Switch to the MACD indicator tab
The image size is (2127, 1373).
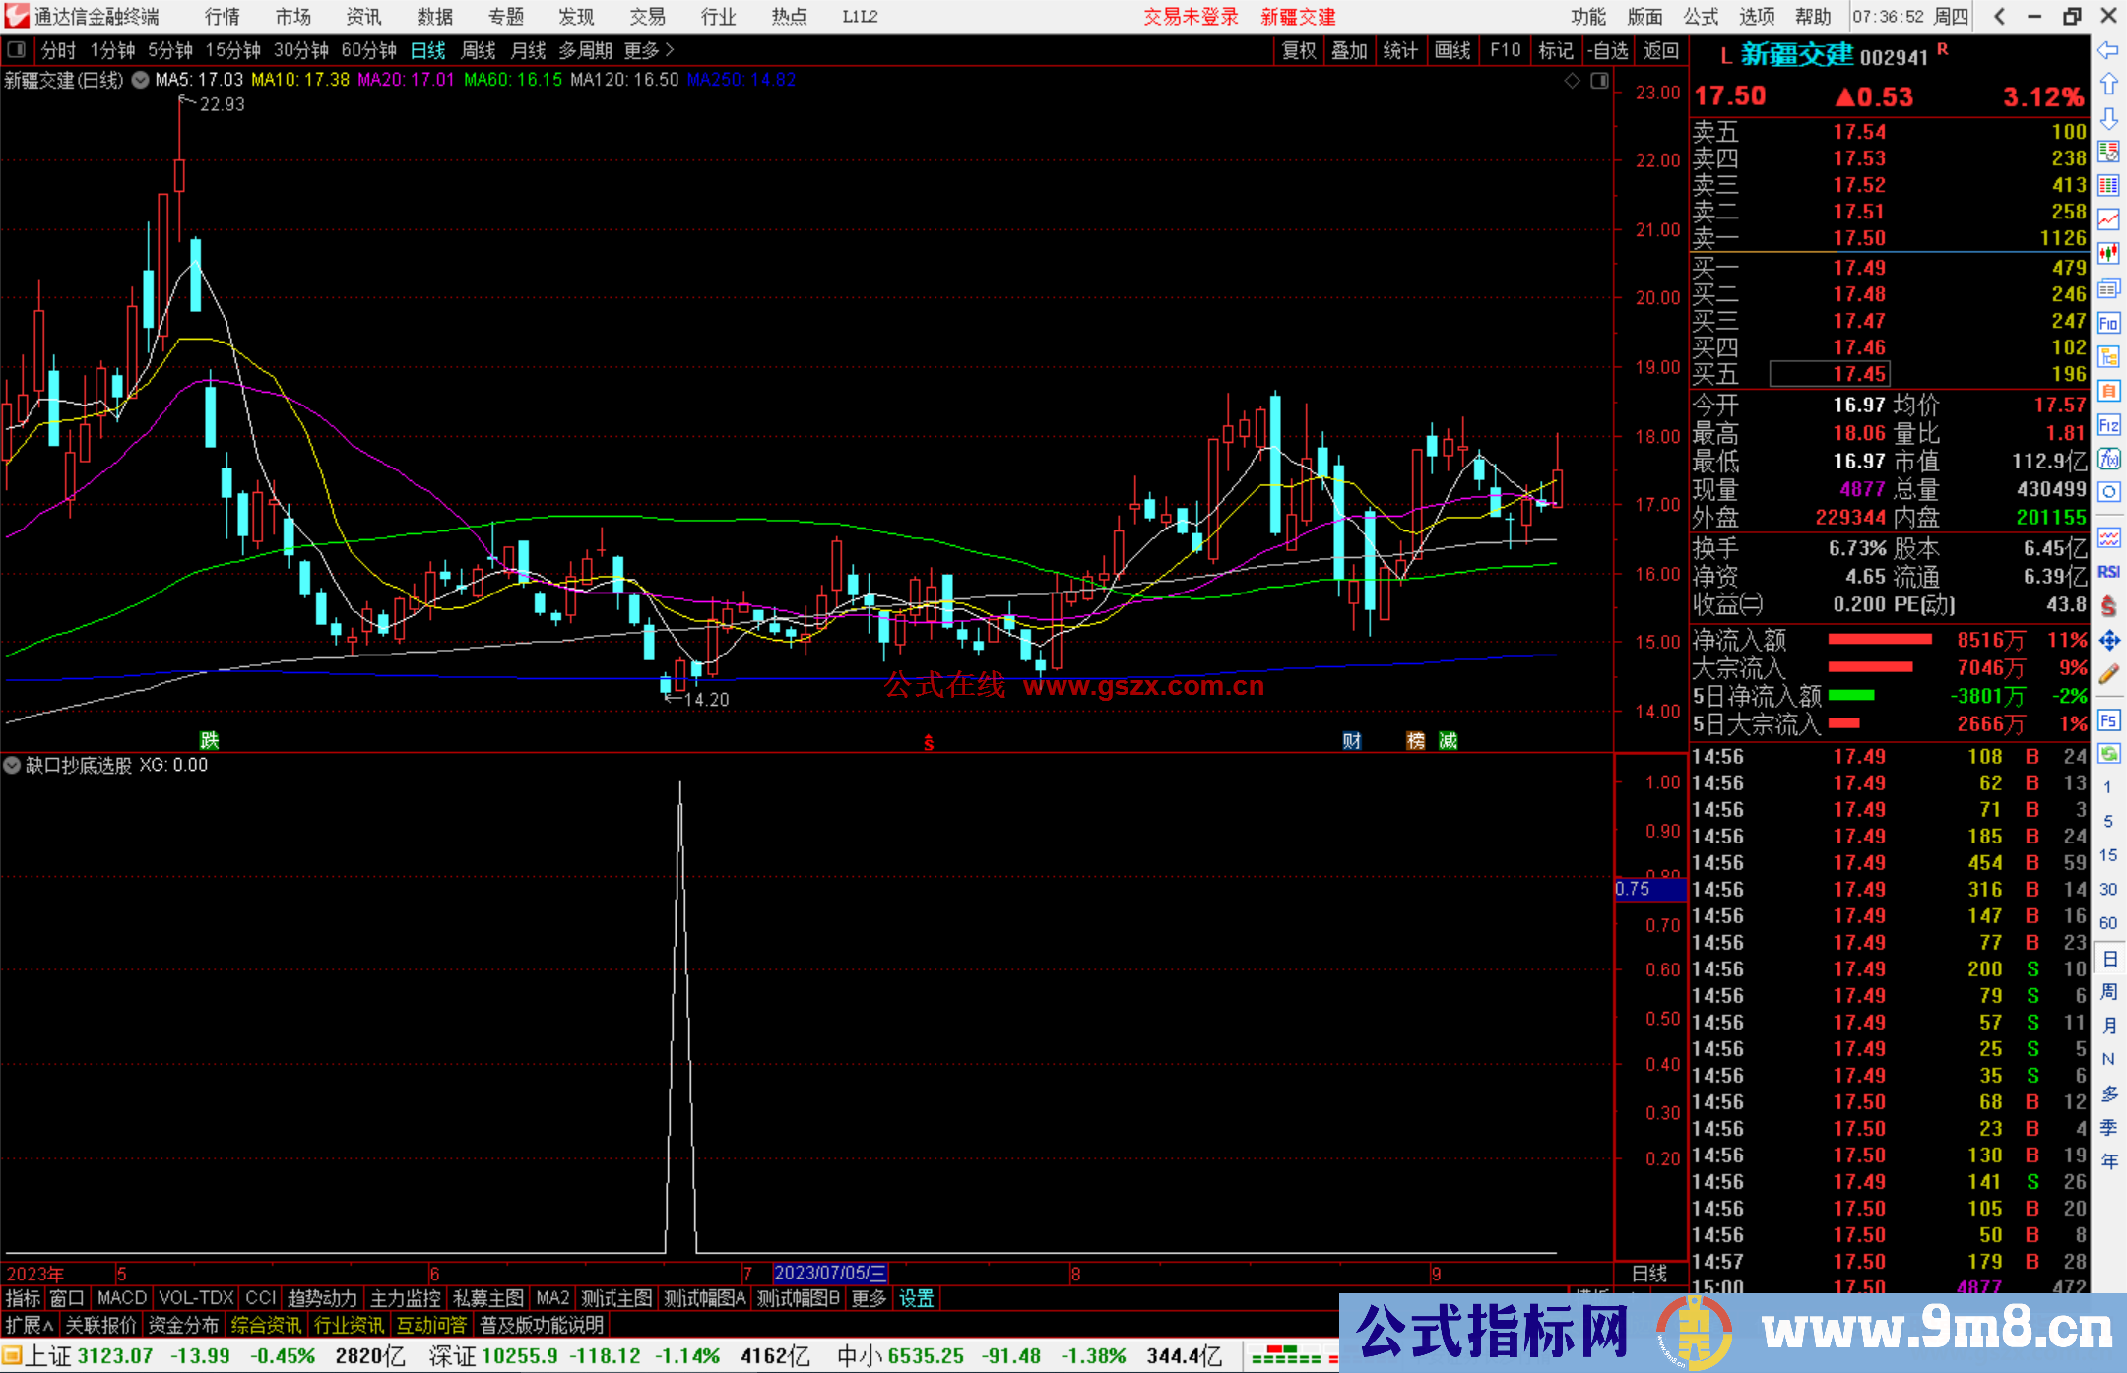pos(121,1298)
